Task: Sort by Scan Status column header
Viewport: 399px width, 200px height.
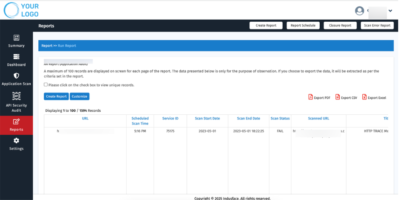Action: pyautogui.click(x=280, y=118)
